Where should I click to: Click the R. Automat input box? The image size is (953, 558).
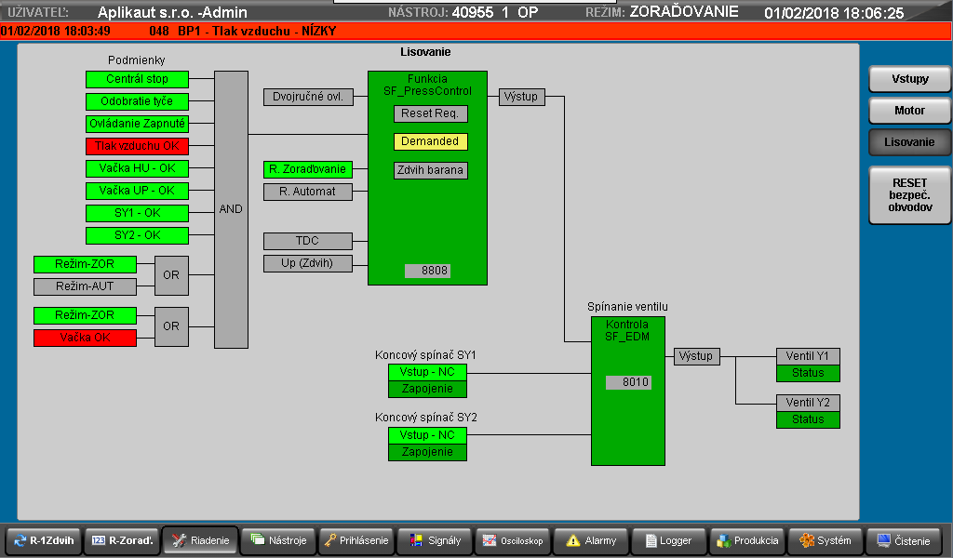[x=307, y=192]
